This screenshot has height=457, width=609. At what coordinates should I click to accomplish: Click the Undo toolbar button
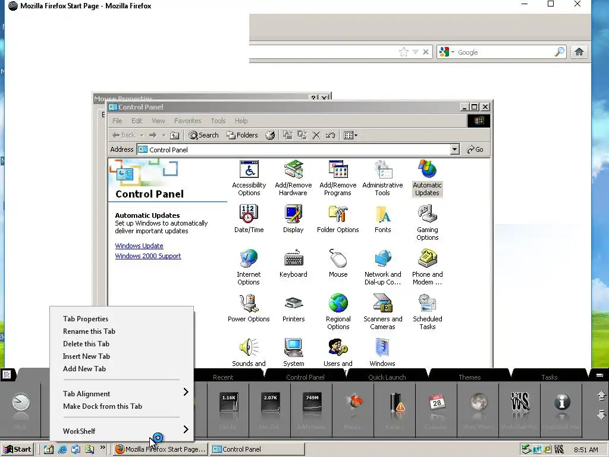tap(330, 135)
